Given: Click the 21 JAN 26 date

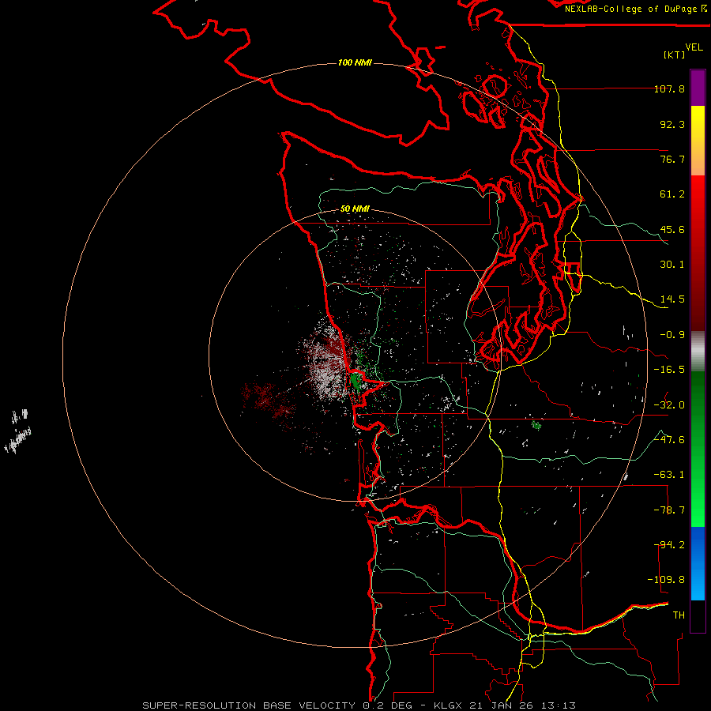Looking at the screenshot, I should (502, 705).
